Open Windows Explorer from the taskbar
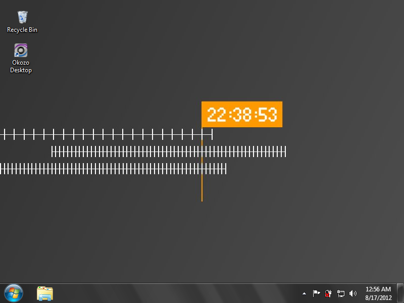The image size is (404, 303). [x=45, y=293]
